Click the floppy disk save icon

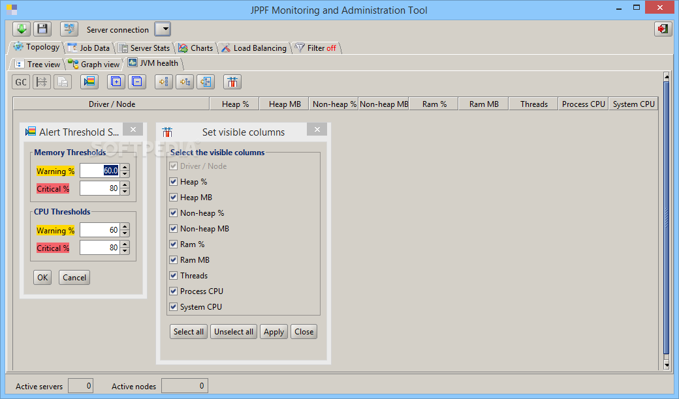coord(42,29)
